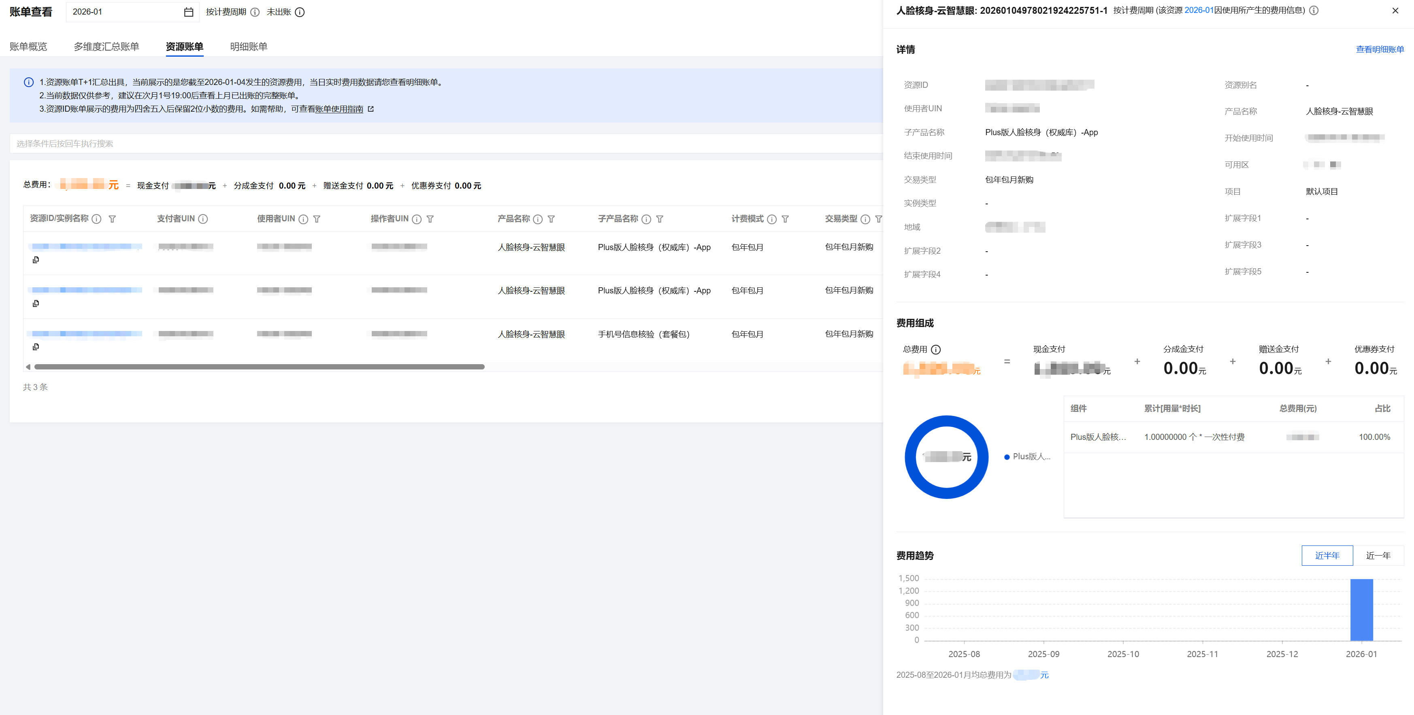1414x715 pixels.
Task: Copy the third row's resource ID
Action: tap(36, 347)
